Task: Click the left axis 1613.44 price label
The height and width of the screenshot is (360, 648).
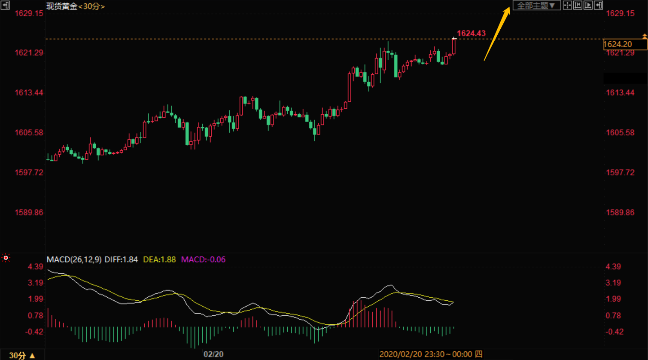Action: point(29,92)
